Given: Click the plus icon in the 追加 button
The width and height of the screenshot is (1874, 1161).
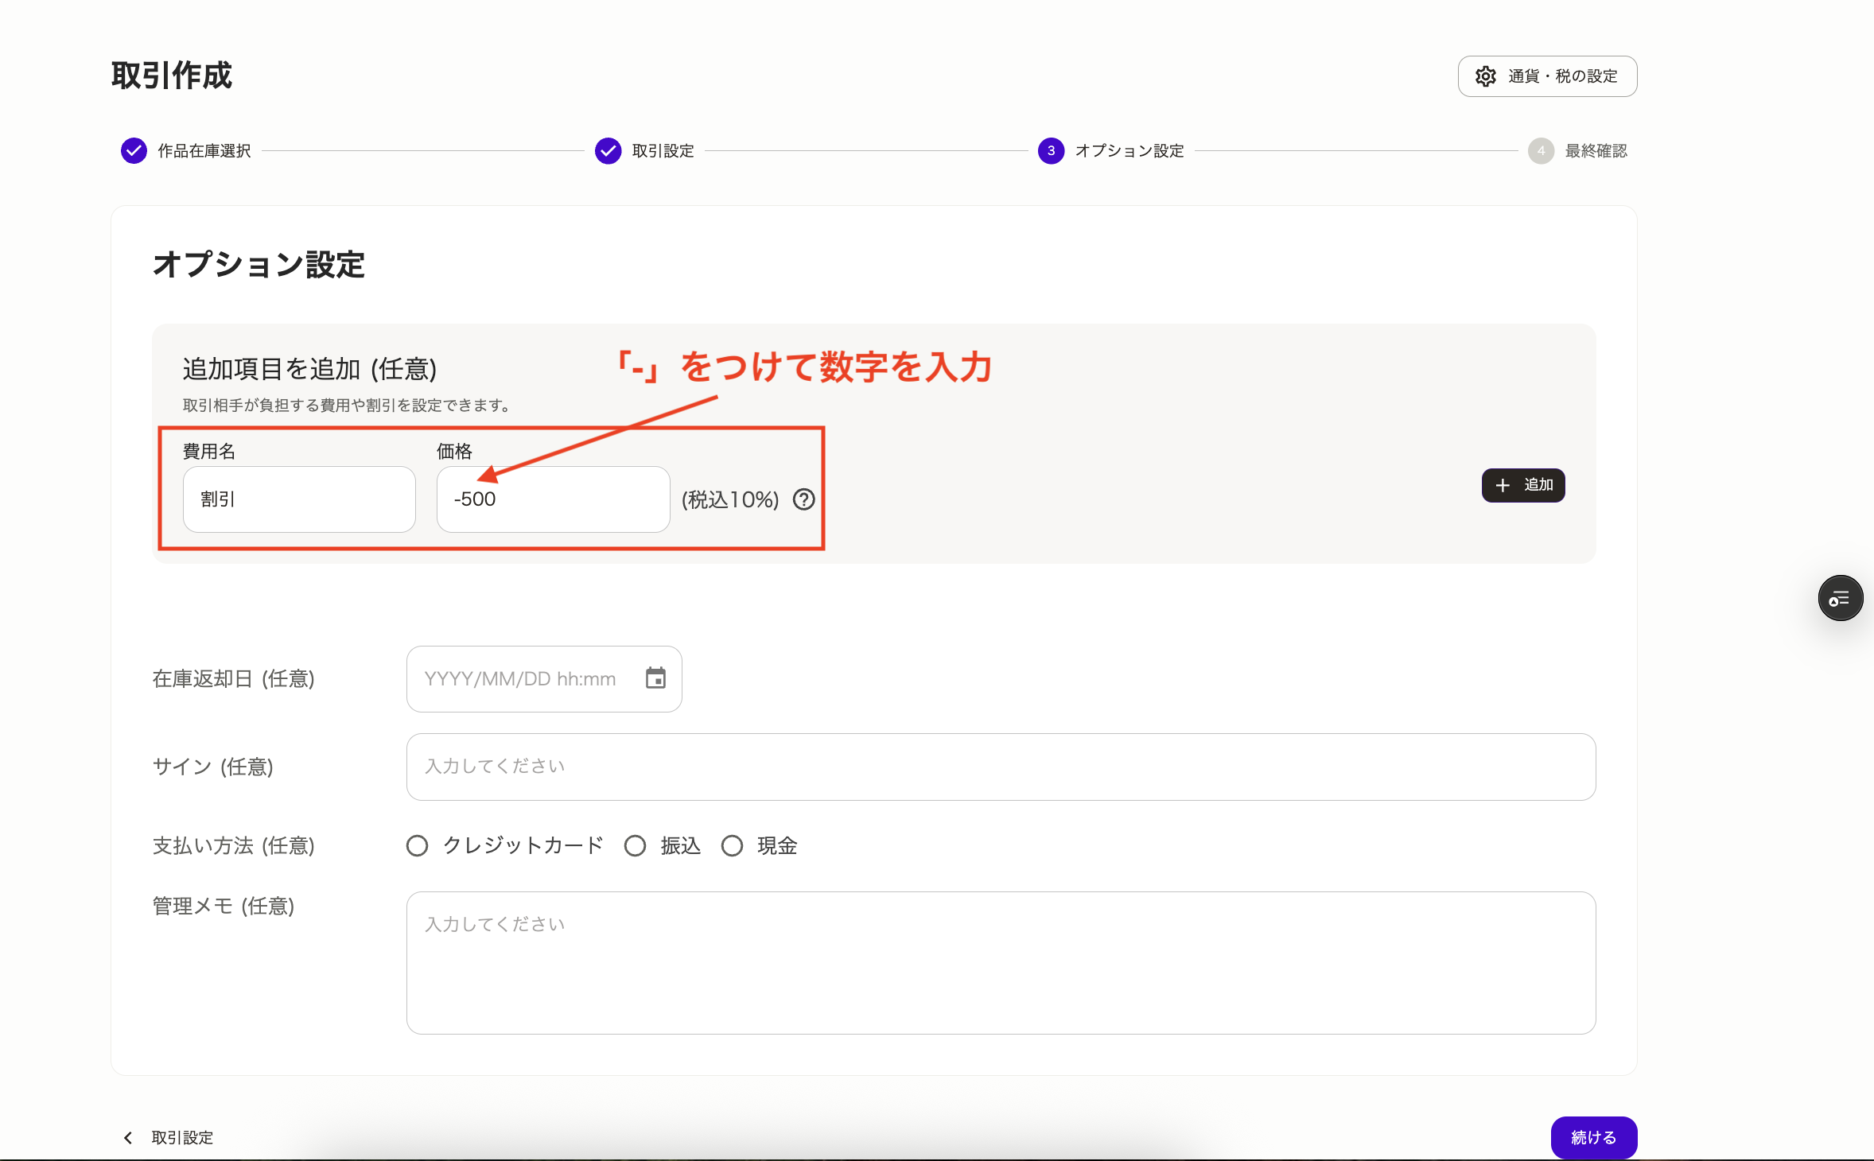Looking at the screenshot, I should pos(1502,485).
